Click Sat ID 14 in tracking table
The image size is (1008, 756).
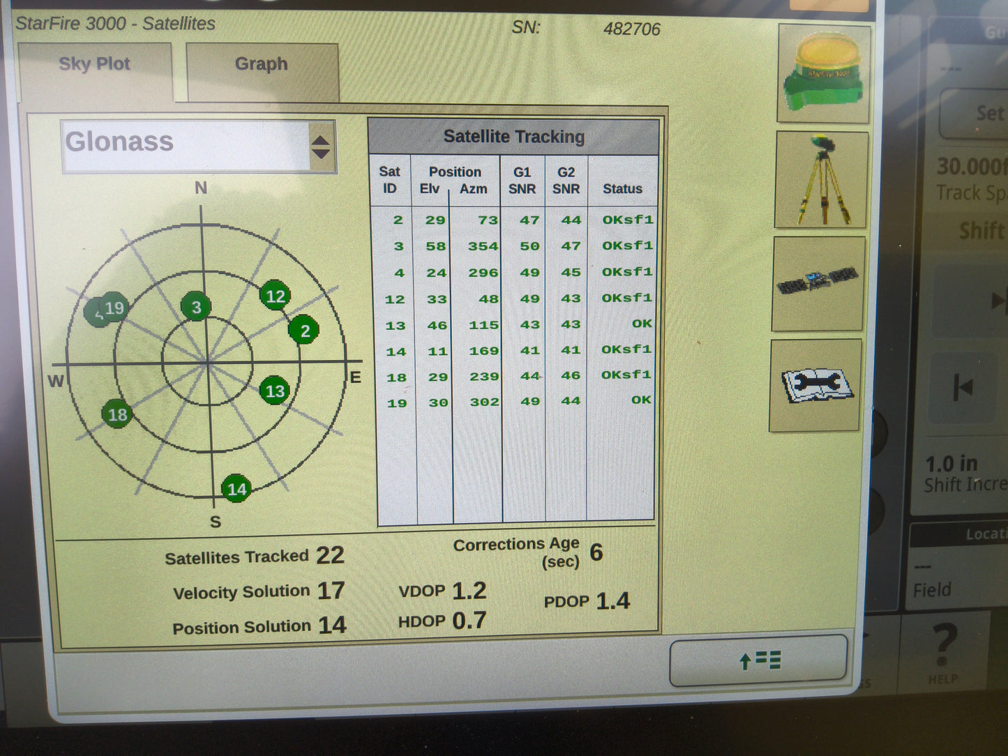[396, 352]
